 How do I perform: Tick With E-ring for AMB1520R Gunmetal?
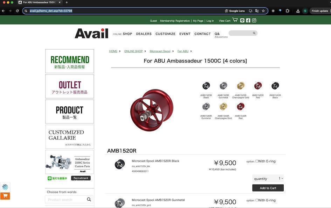(257, 200)
